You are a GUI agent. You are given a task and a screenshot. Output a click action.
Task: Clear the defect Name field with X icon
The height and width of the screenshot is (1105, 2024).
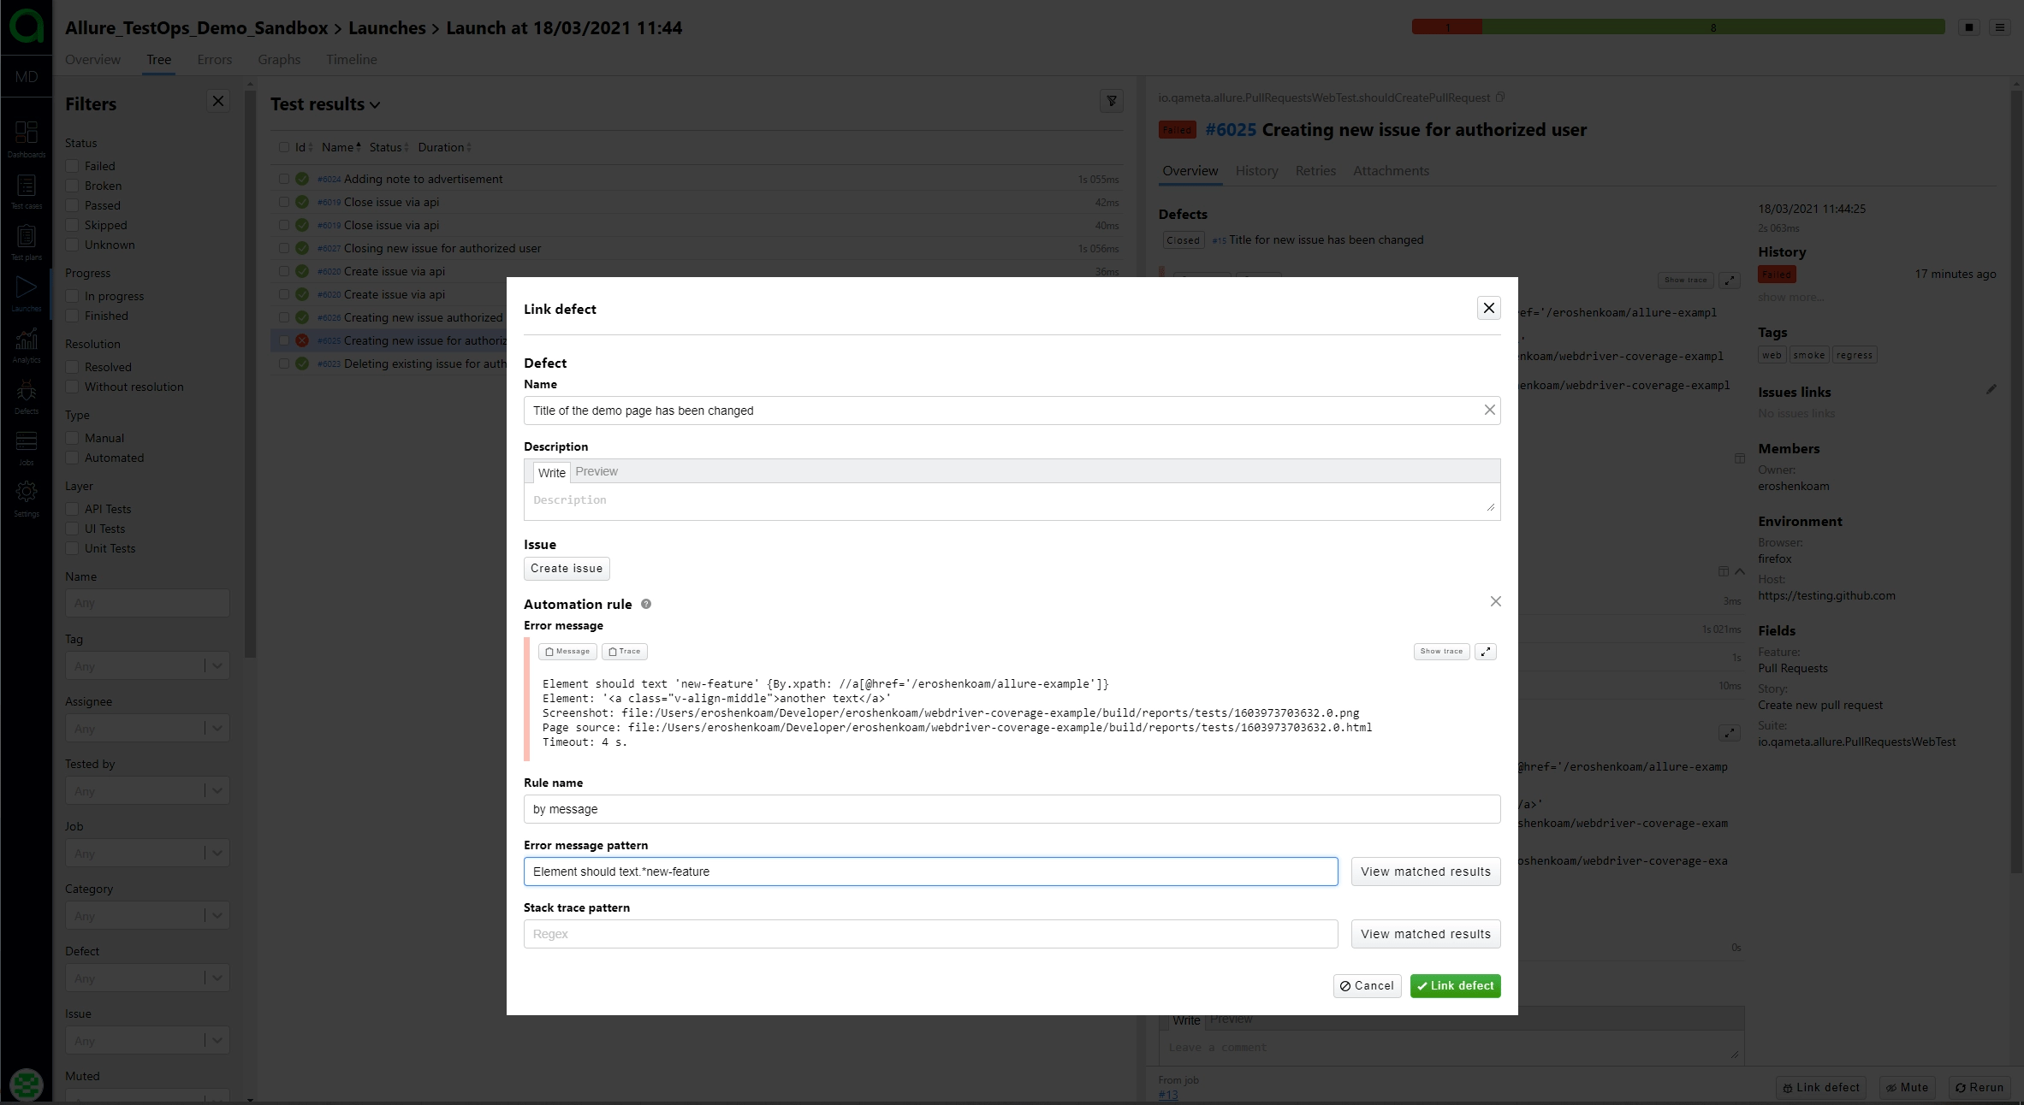pyautogui.click(x=1489, y=411)
